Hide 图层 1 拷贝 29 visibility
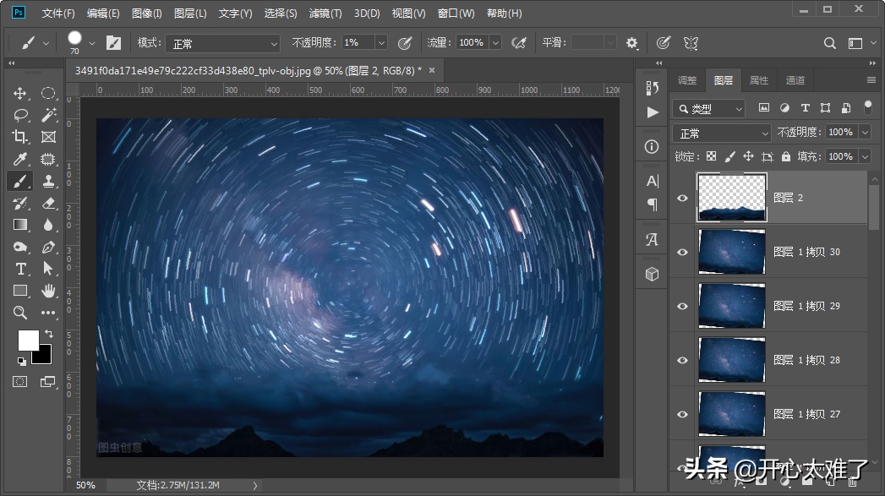The height and width of the screenshot is (496, 885). point(682,307)
